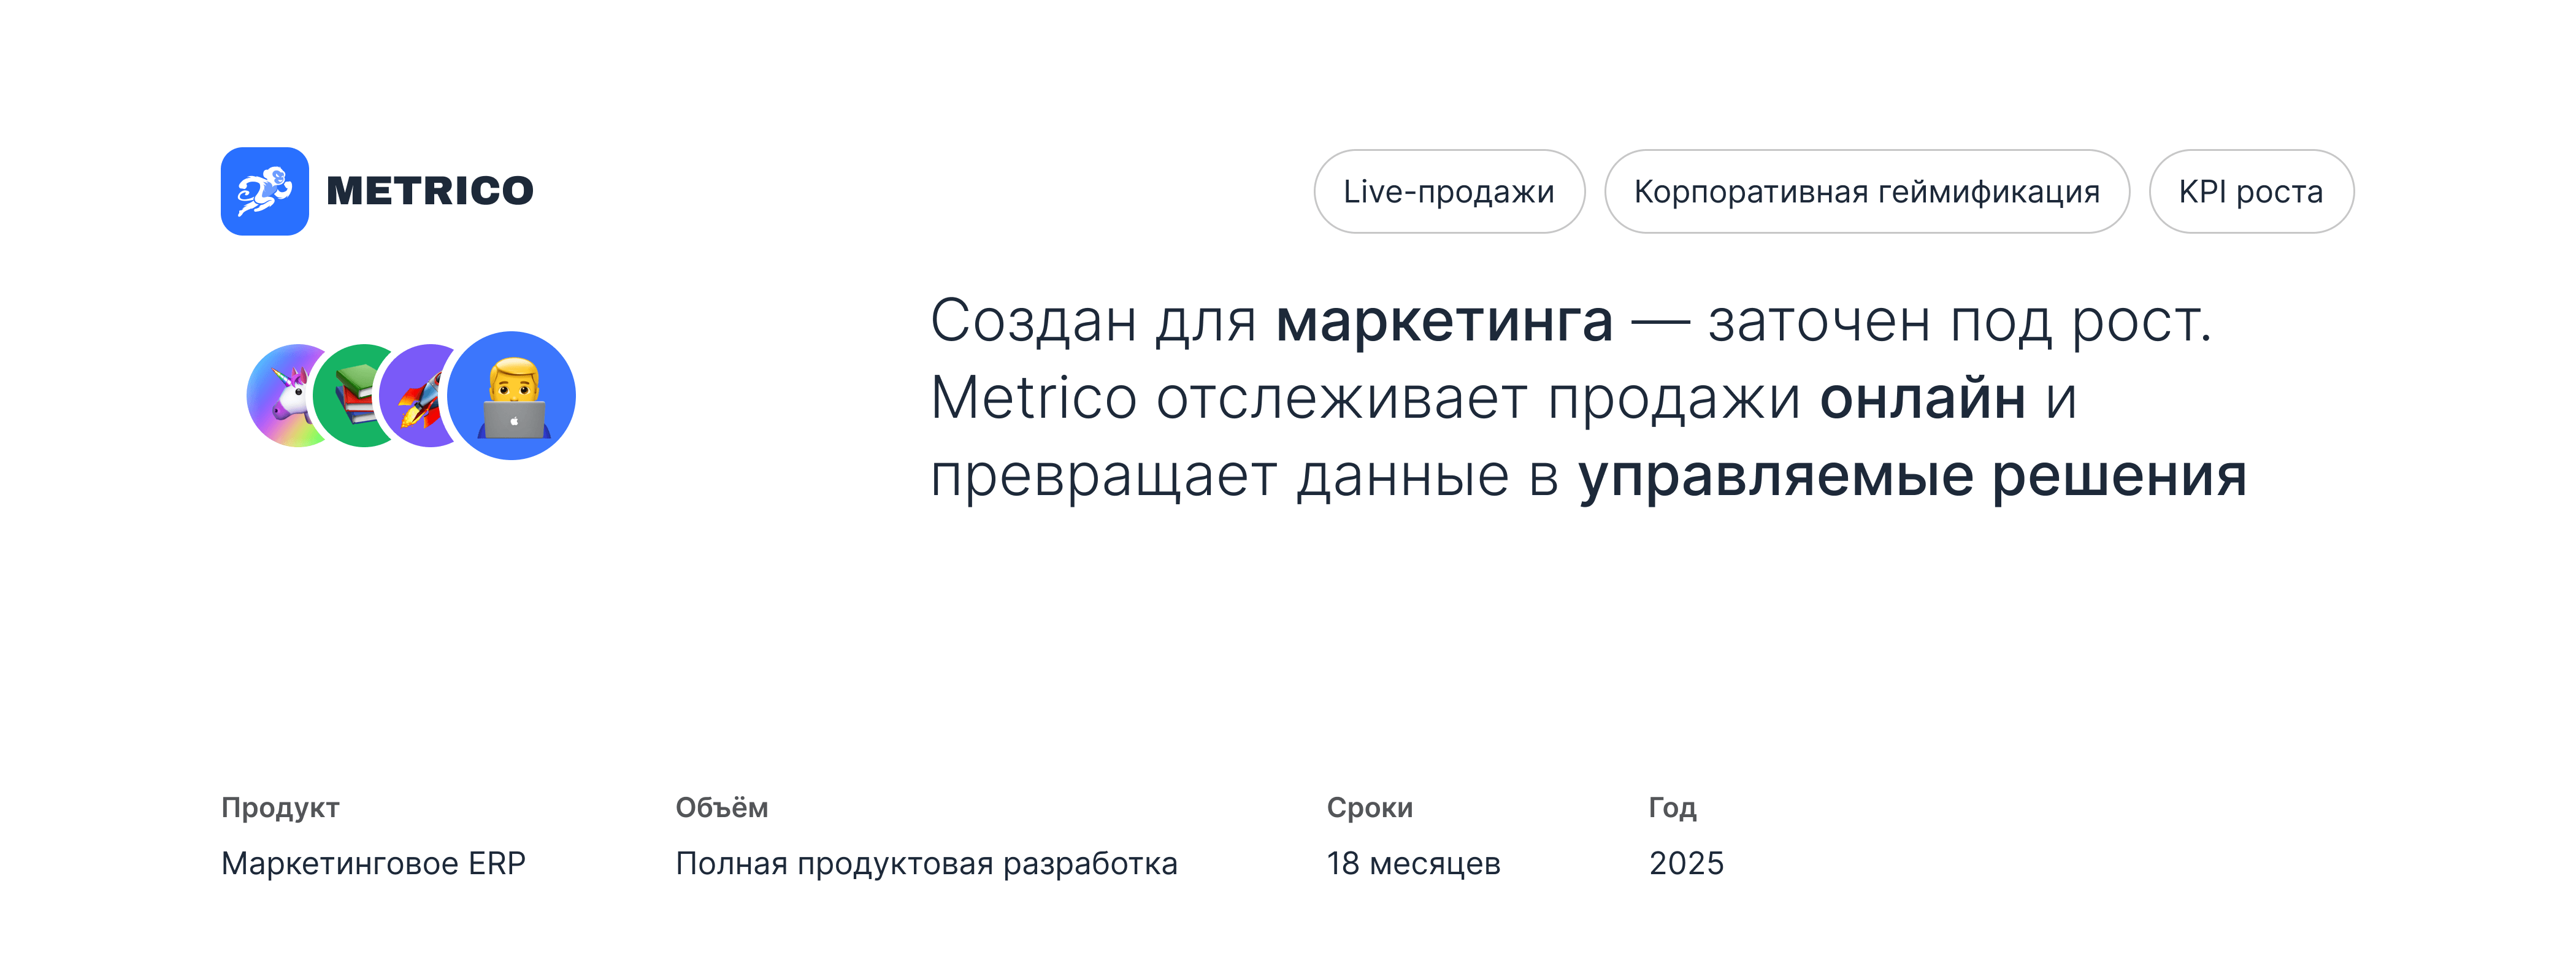Click the bold word маркетинга in headline
The image size is (2576, 957).
point(1444,322)
